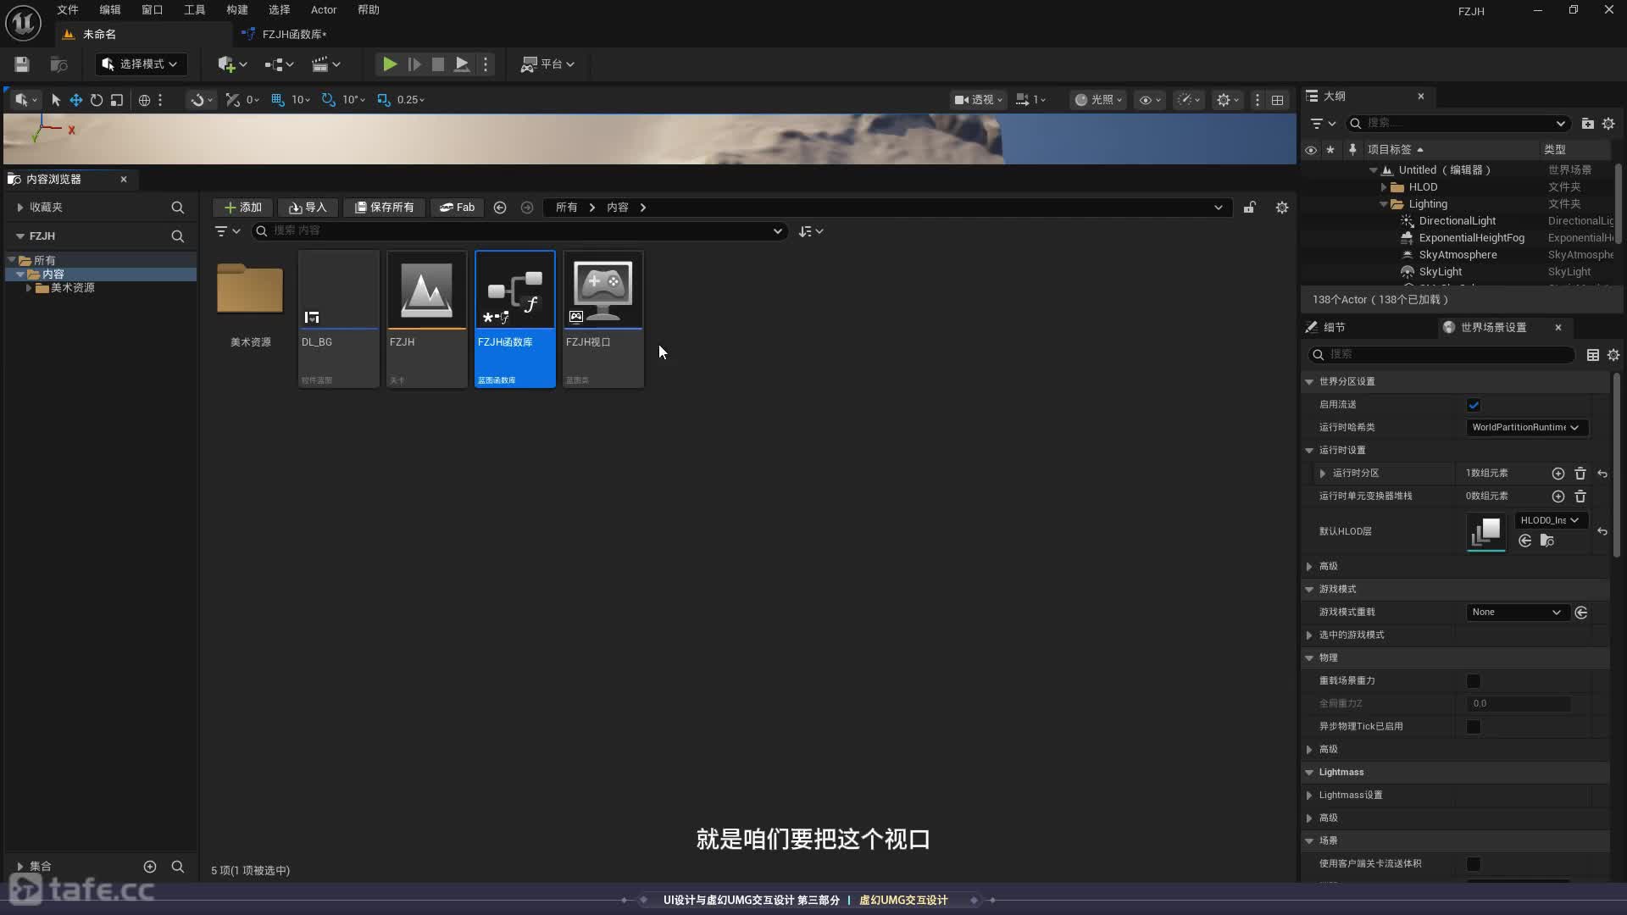1627x915 pixels.
Task: Open the 选择模式 dropdown
Action: [140, 64]
